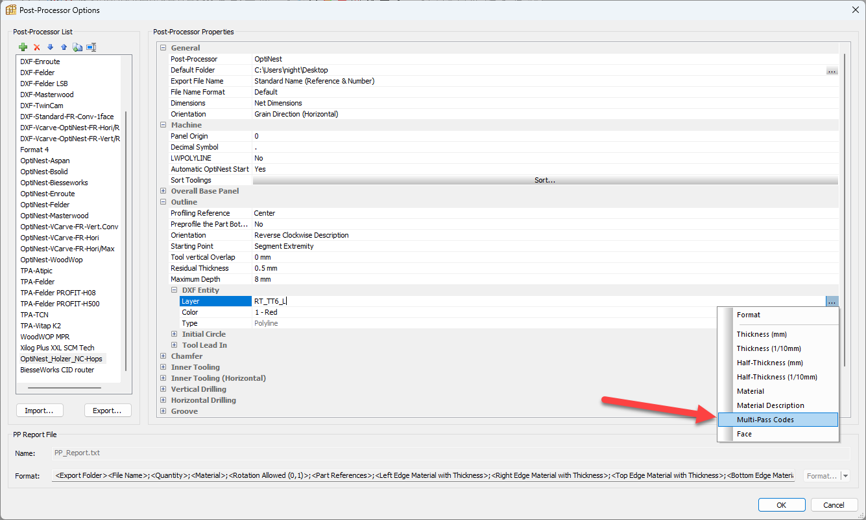Click the PP report Name field
866x520 pixels.
coord(450,453)
